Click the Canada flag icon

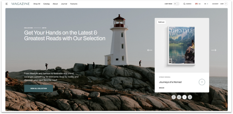click(197, 4)
